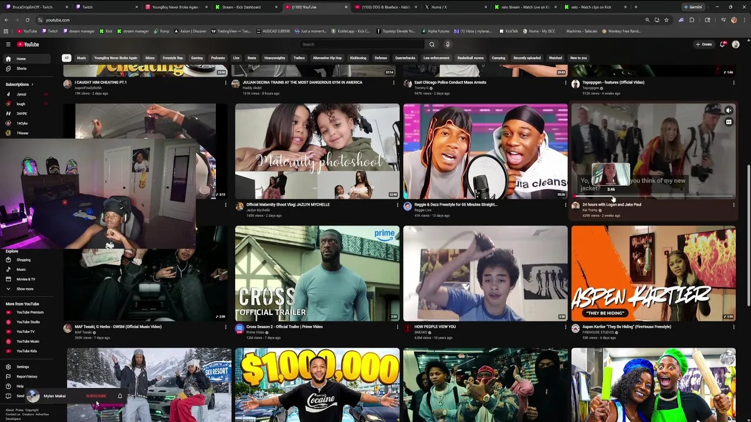Screen dimensions: 751x422
Task: Seek on the preview video progress bar
Action: pyautogui.click(x=653, y=196)
